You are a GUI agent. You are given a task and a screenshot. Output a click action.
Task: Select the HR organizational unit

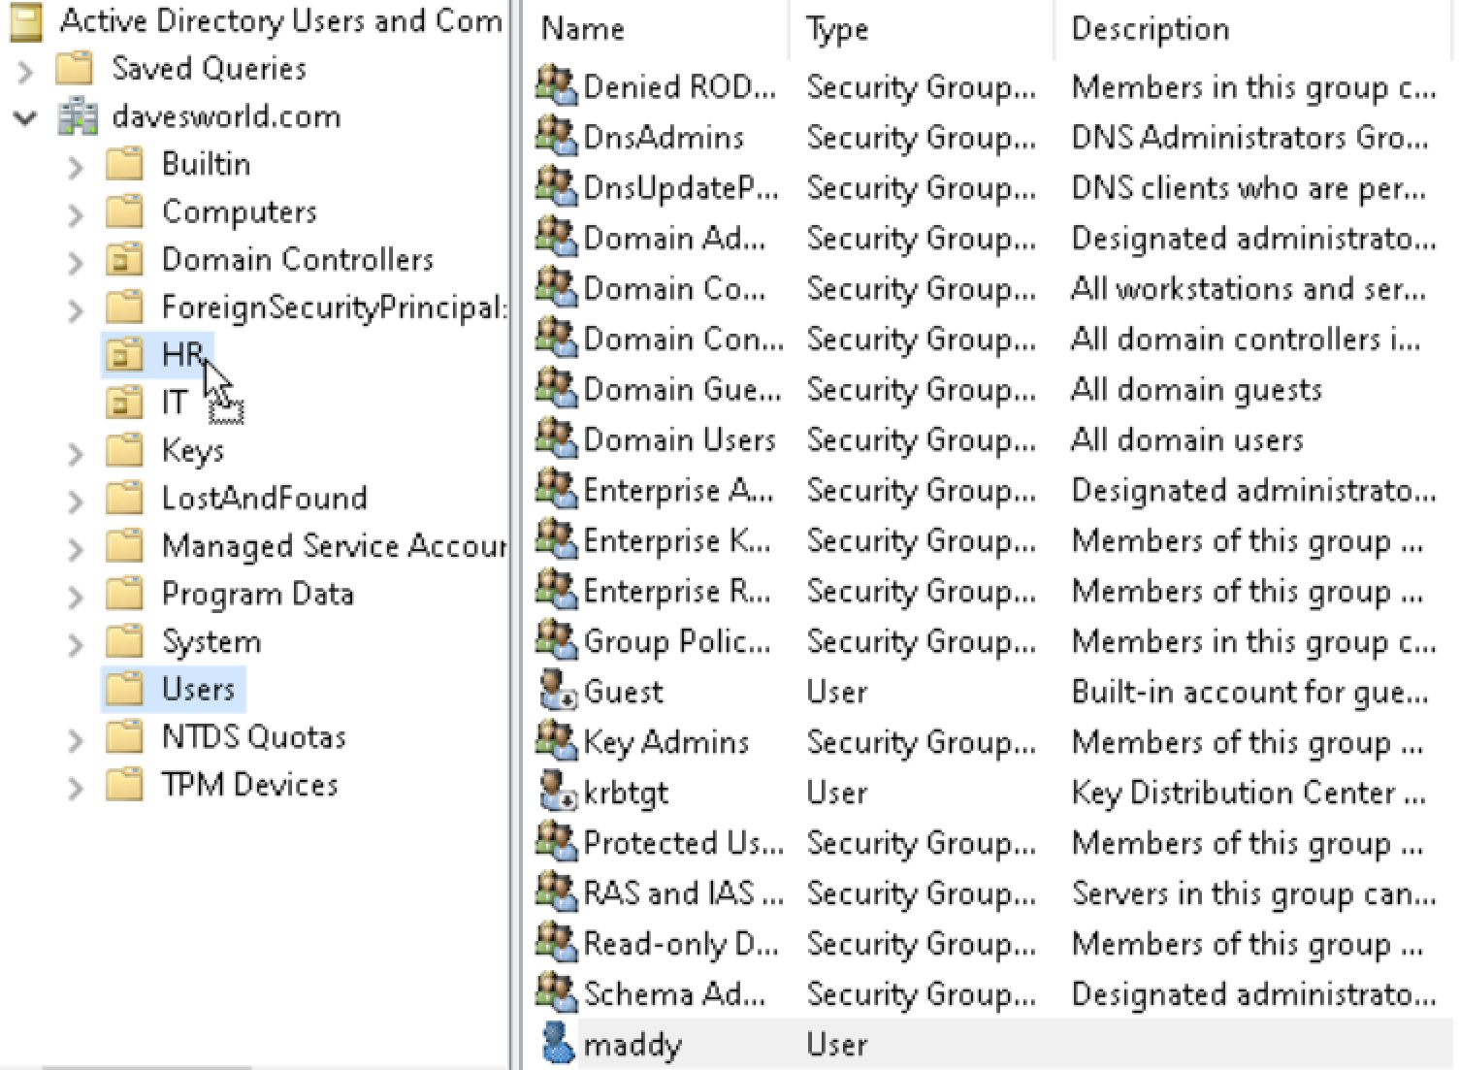point(182,355)
